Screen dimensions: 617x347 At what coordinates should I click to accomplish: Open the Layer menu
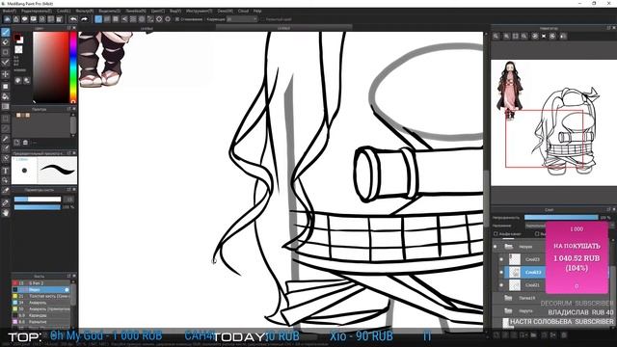point(64,11)
